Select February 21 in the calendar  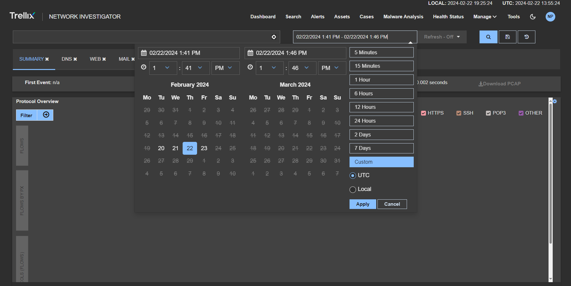point(175,148)
